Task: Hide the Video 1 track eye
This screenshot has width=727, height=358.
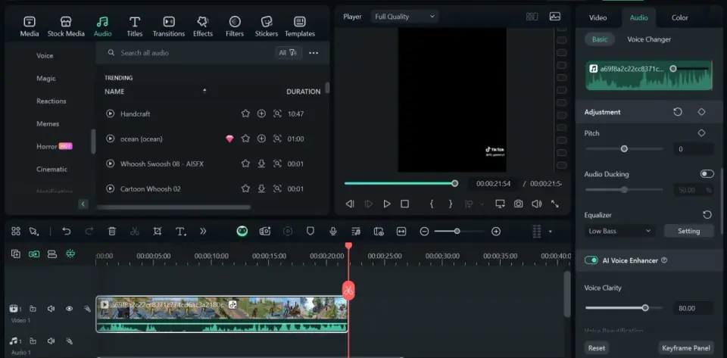Action: click(x=69, y=309)
